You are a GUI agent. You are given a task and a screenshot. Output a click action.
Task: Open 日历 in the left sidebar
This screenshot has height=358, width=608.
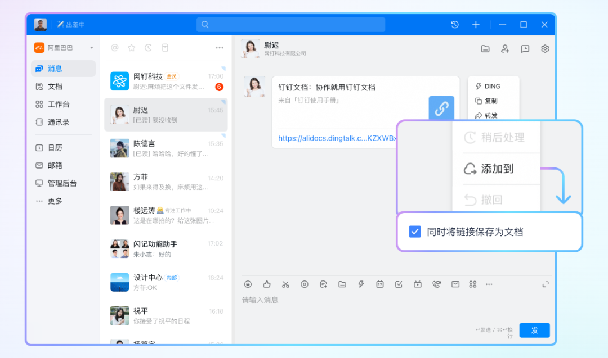click(55, 148)
